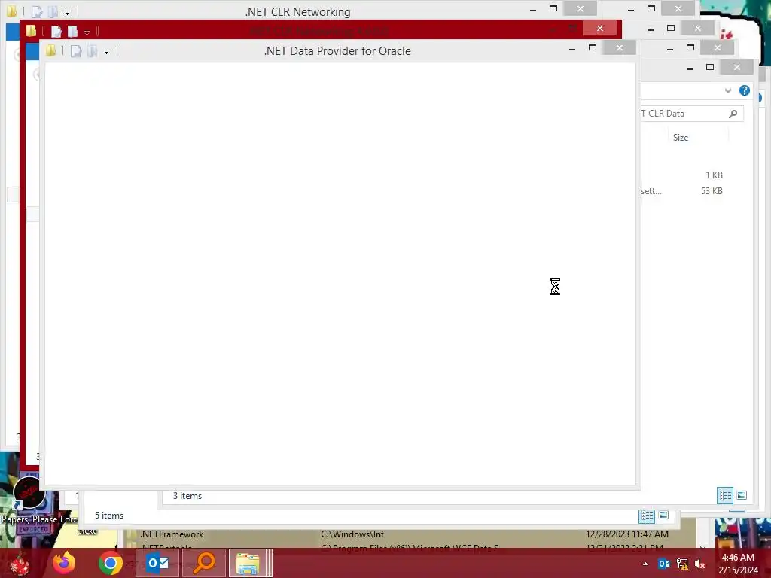Viewport: 771px width, 578px height.
Task: Switch to Large icons view in the 5 items window
Action: click(664, 515)
